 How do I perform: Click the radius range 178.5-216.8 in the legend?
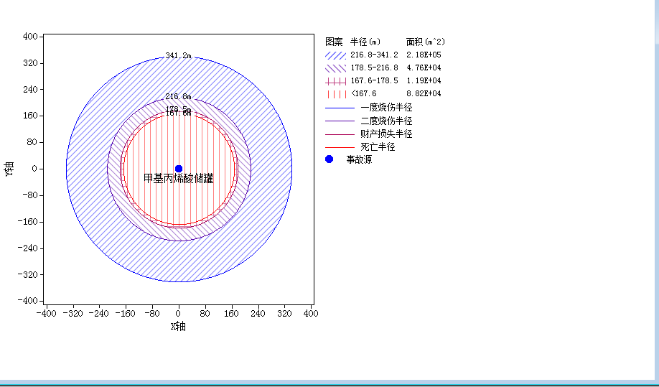click(x=374, y=67)
